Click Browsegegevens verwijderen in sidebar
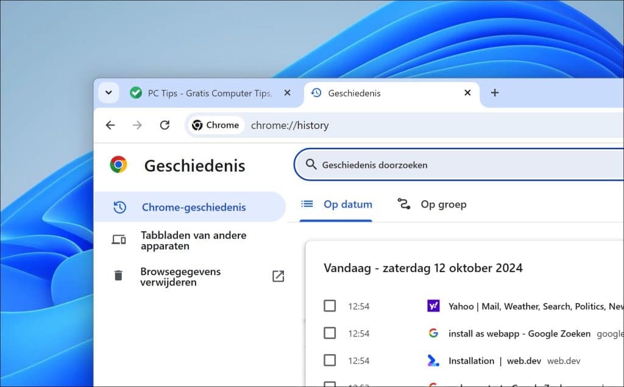The height and width of the screenshot is (387, 624). (180, 276)
